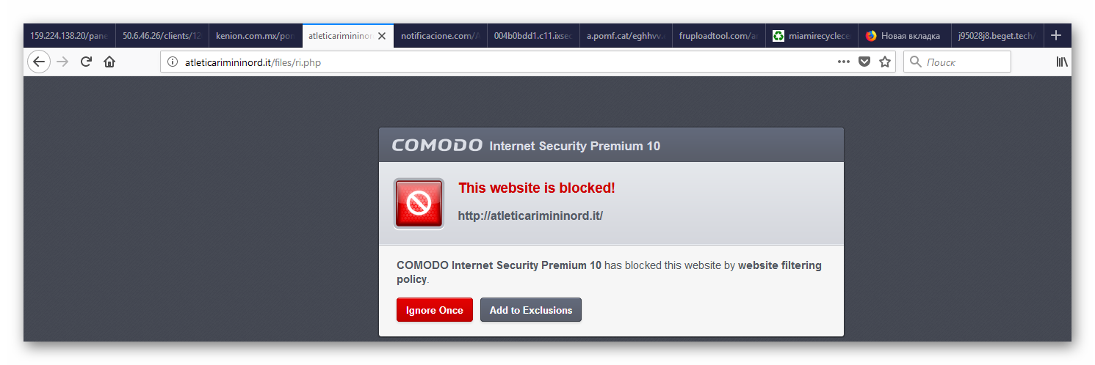The width and height of the screenshot is (1095, 365).
Task: Open the miamirecycle tab
Action: pyautogui.click(x=811, y=36)
